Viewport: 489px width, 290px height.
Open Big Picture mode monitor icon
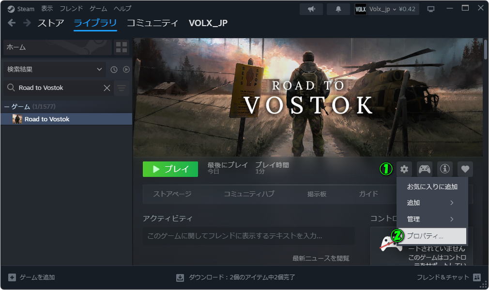point(431,9)
